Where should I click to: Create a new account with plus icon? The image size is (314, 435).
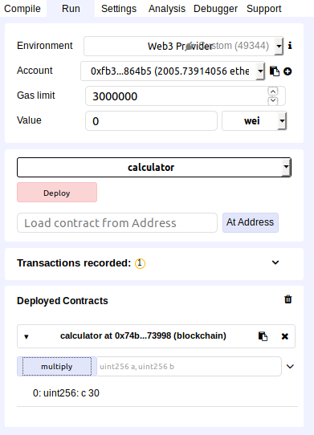point(287,71)
